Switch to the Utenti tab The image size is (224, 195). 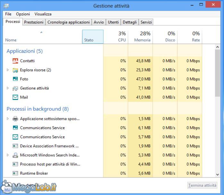click(113, 22)
